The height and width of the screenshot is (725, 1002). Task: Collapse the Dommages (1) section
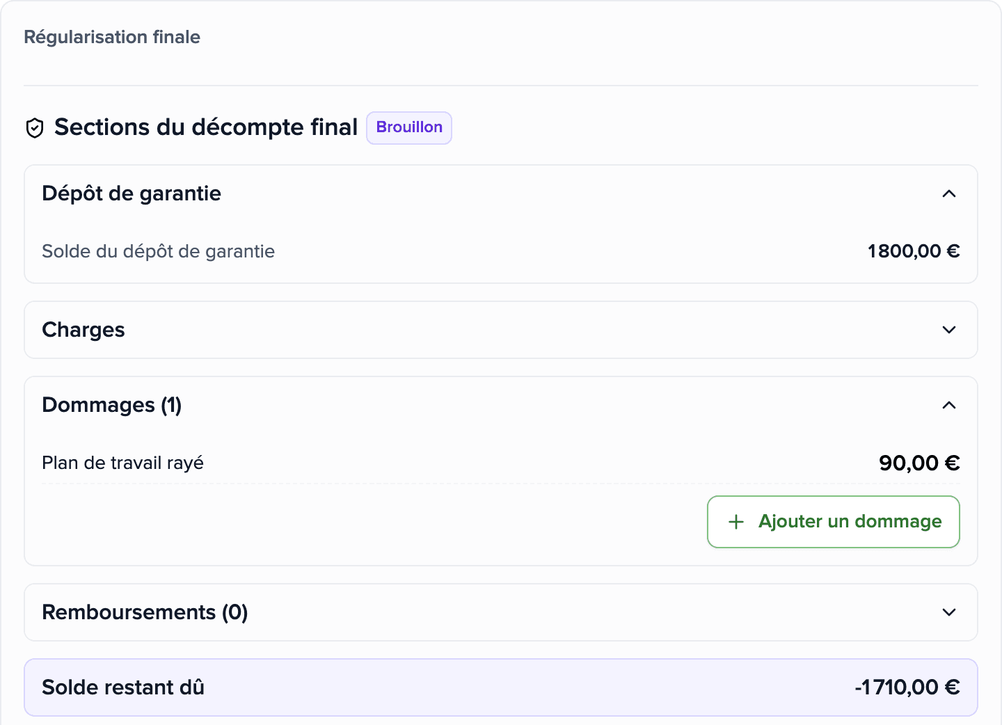pyautogui.click(x=948, y=405)
